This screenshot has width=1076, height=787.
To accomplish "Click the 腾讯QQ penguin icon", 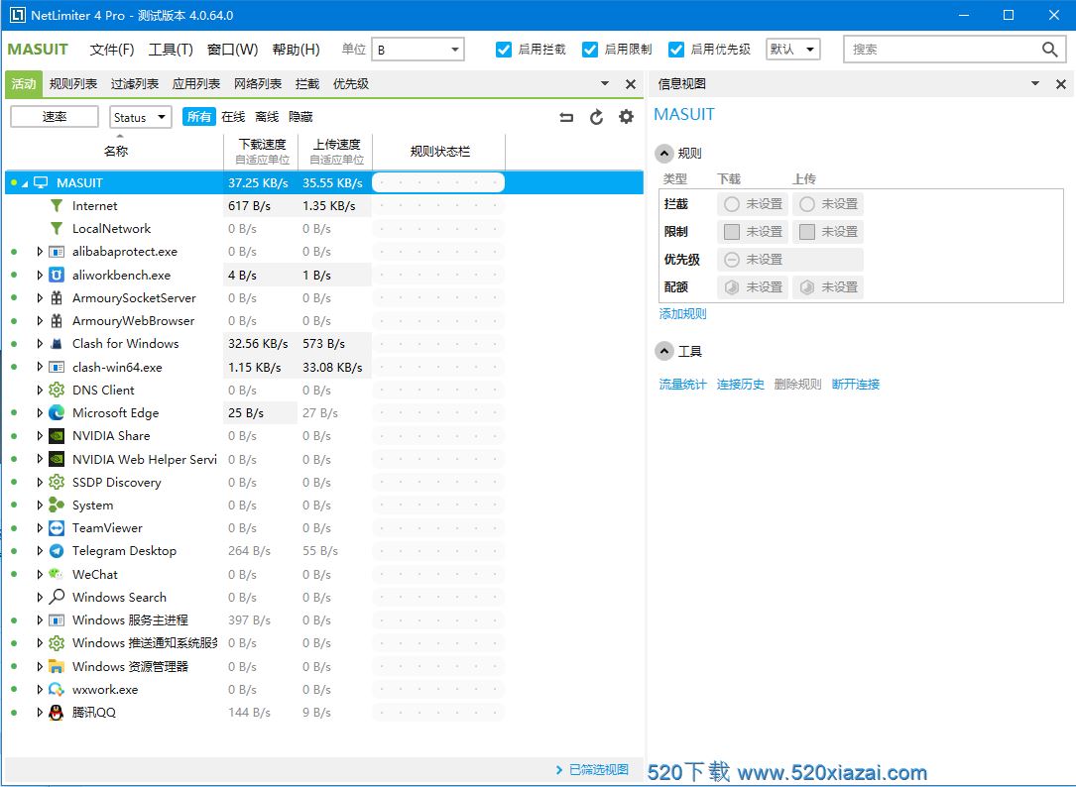I will pos(57,713).
